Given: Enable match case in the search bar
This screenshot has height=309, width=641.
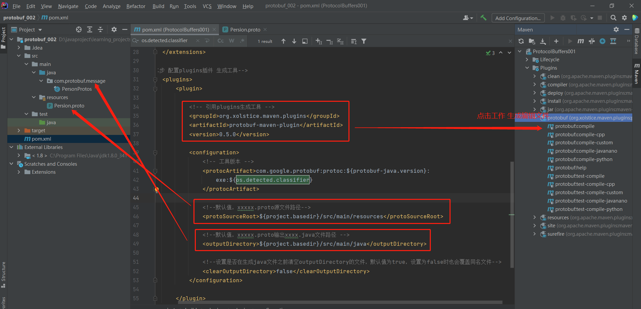Looking at the screenshot, I should click(220, 41).
